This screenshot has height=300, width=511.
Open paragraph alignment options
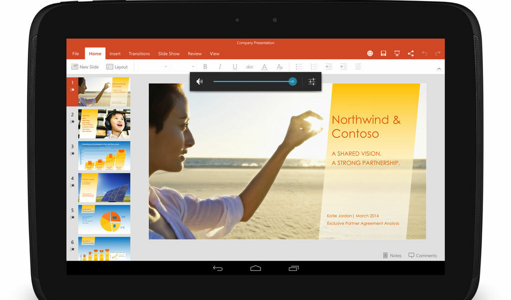(x=358, y=67)
